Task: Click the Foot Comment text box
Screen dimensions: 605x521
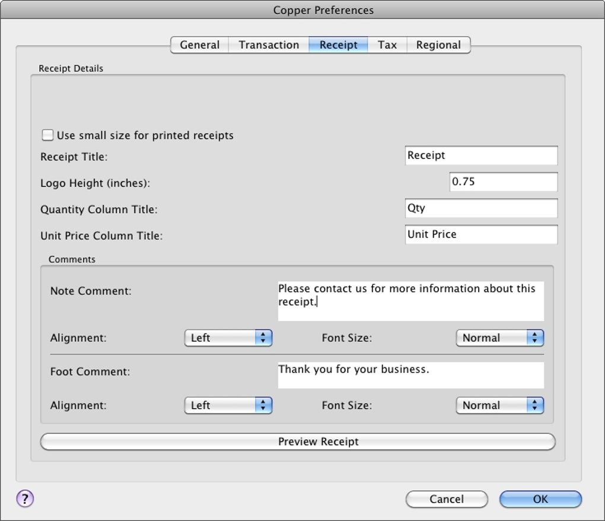Action: 410,375
